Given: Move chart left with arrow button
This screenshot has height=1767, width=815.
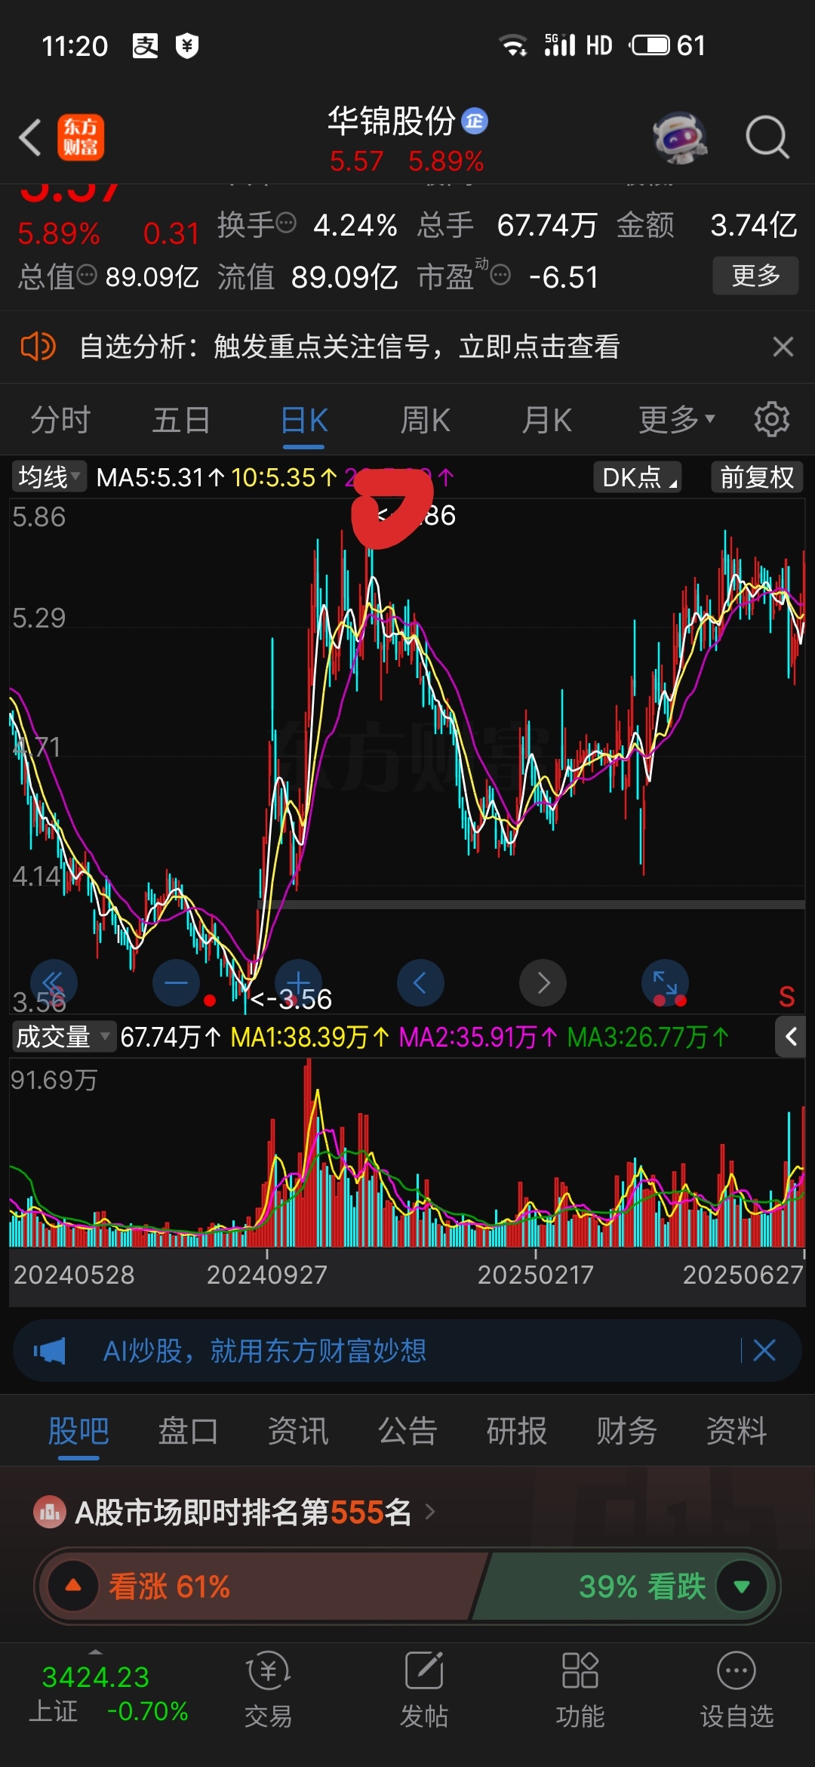Looking at the screenshot, I should tap(420, 982).
